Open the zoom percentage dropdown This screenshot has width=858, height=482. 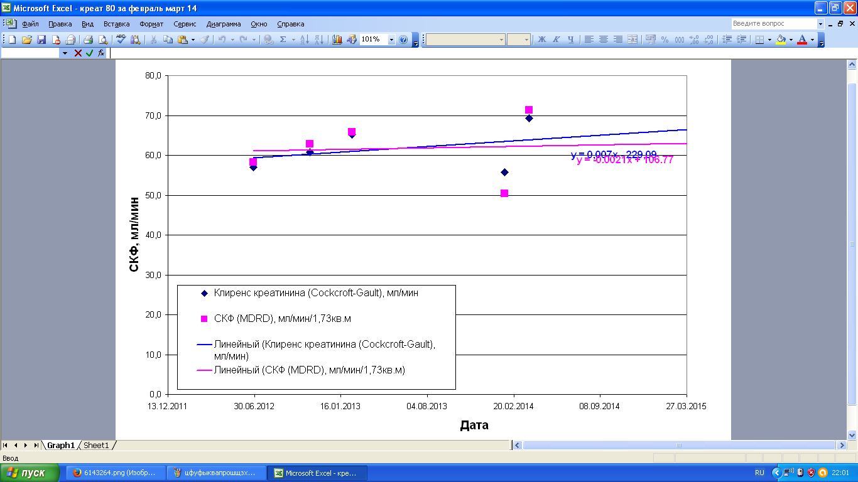(391, 40)
